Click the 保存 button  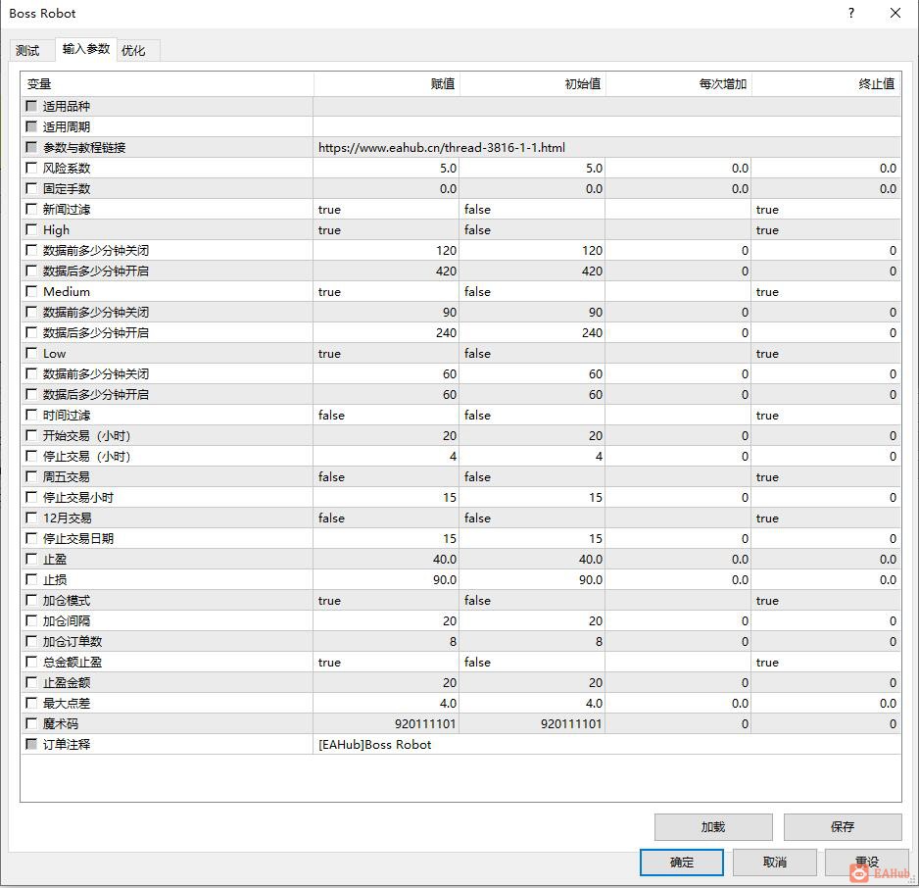(843, 826)
